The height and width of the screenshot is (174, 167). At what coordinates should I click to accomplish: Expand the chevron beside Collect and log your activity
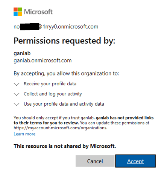tap(17, 94)
